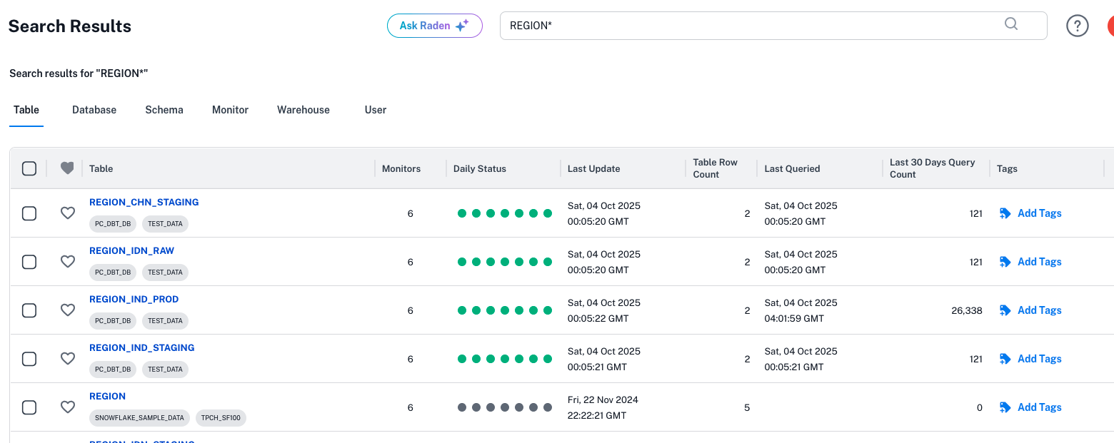Open the REGION_IDN_RAW table link
This screenshot has height=443, width=1114.
point(131,250)
